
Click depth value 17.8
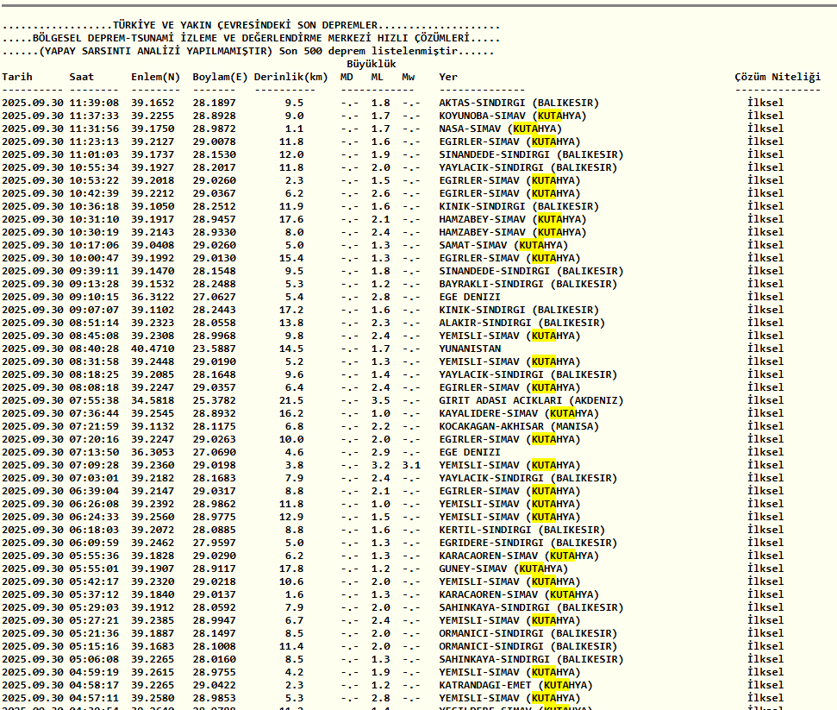[x=290, y=569]
